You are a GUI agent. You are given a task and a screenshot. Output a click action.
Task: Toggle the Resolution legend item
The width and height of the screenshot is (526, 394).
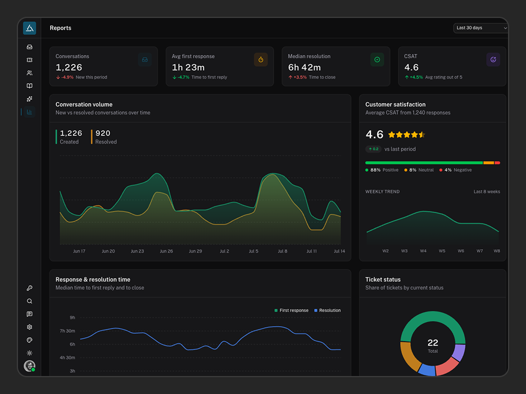[x=327, y=310]
